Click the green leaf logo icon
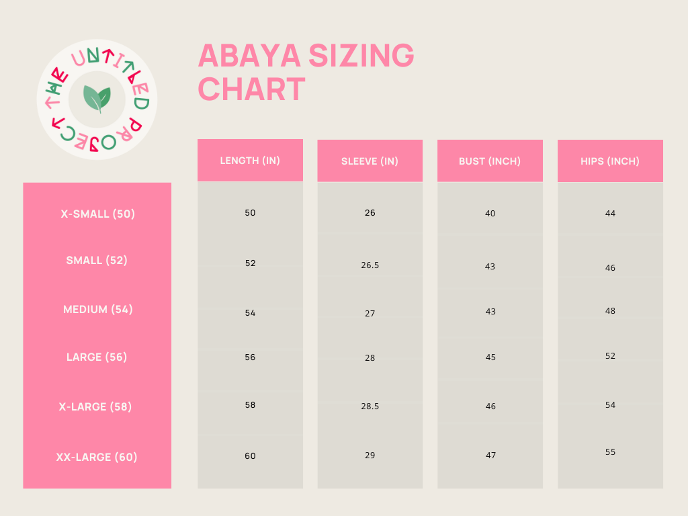 tap(97, 99)
